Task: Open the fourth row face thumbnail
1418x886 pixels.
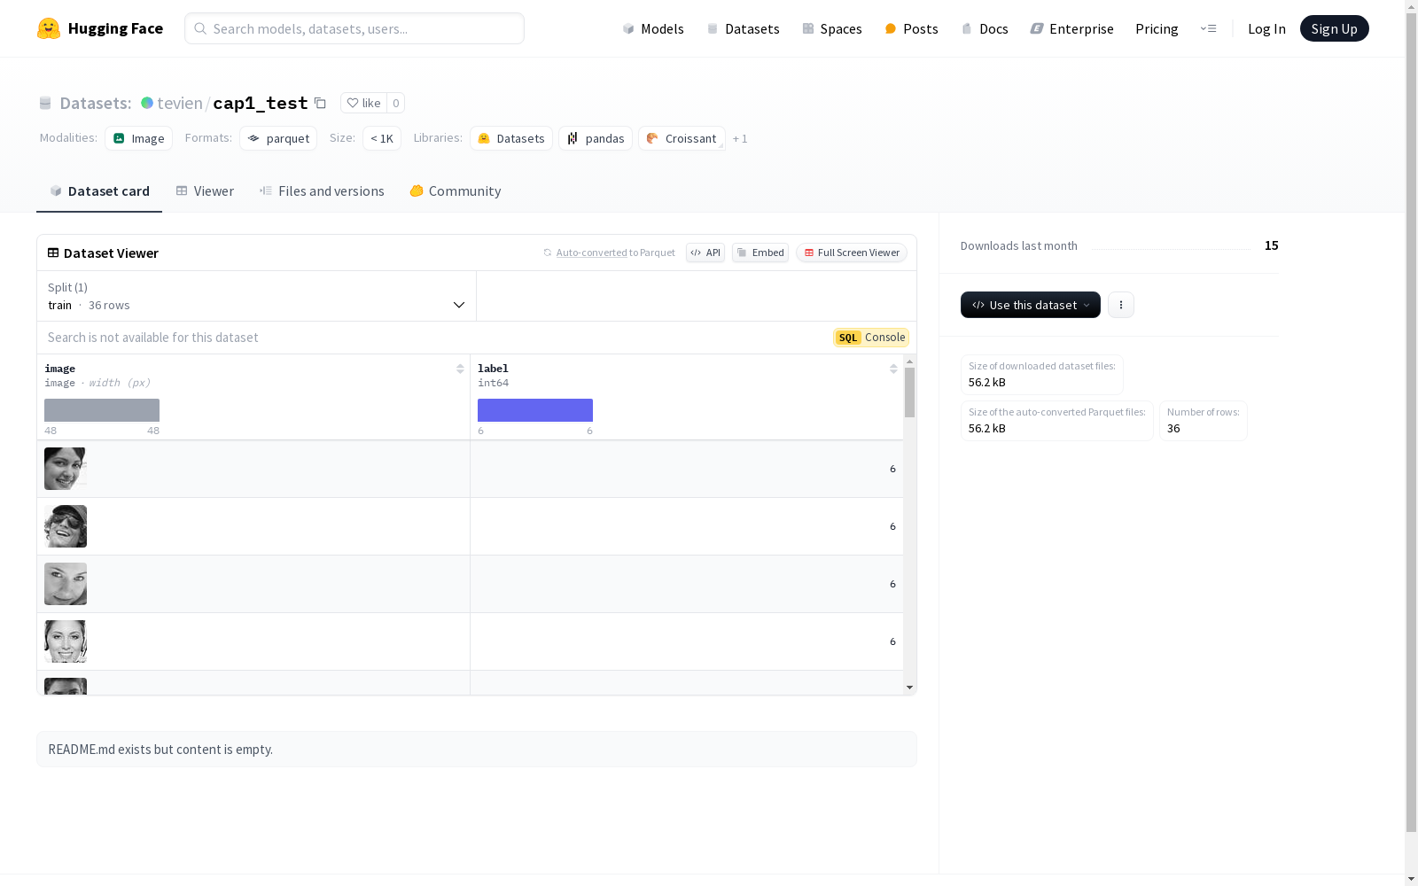Action: point(66,641)
